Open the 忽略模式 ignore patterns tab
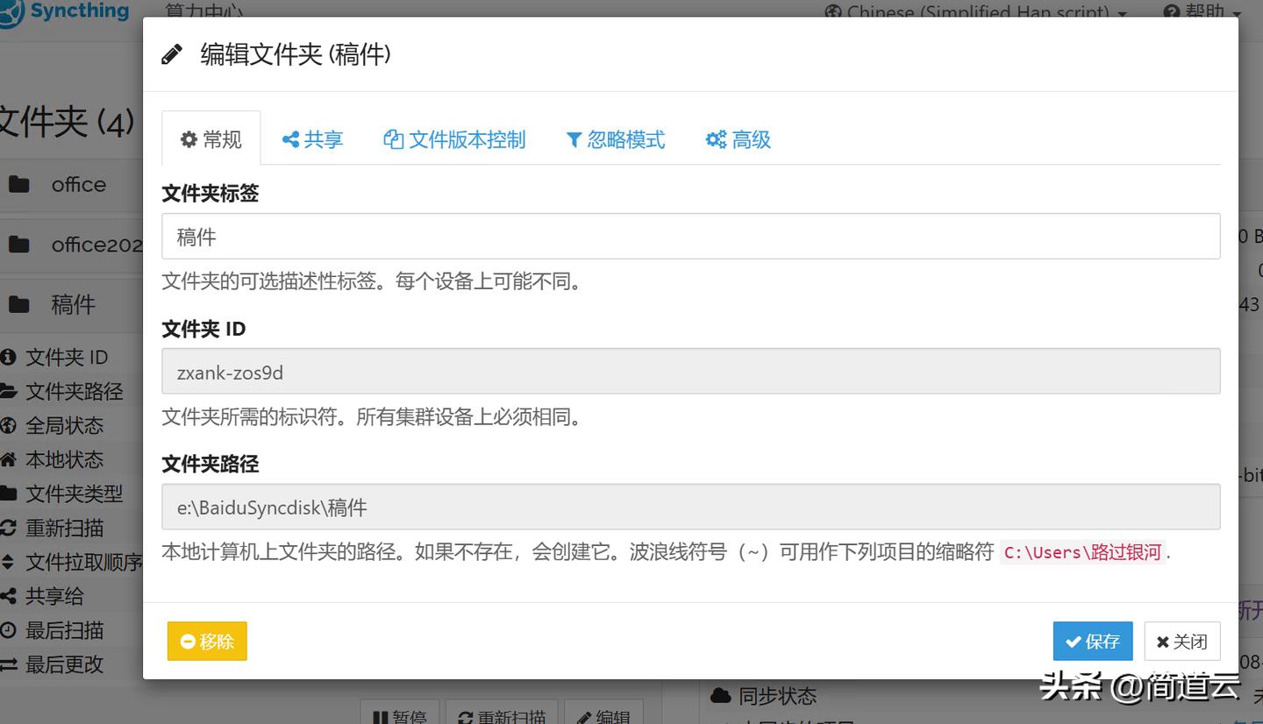This screenshot has width=1263, height=724. (616, 139)
